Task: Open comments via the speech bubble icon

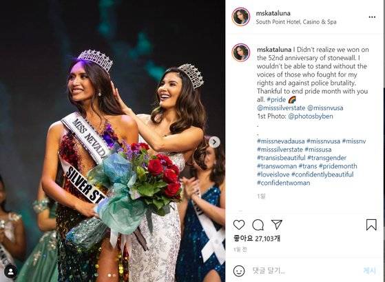Action: coord(258,225)
